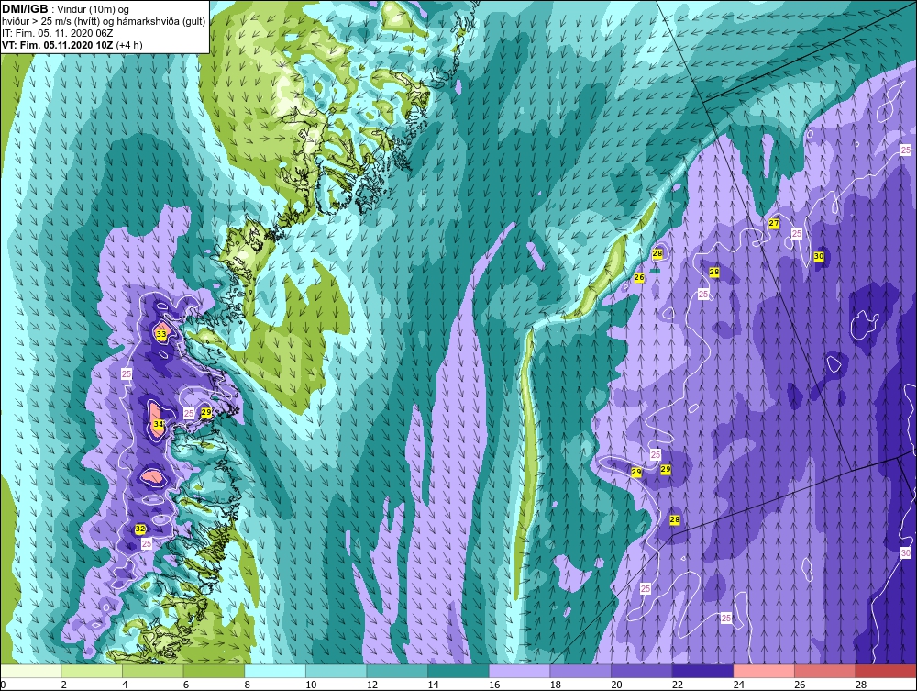Pick the above-28 m/s red legend swatch
The width and height of the screenshot is (917, 691).
click(886, 671)
